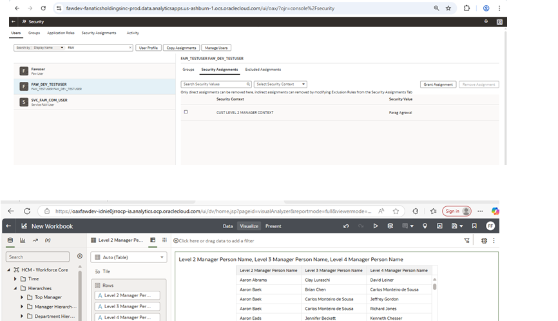Switch to the Present tab in workbook
Screen dimensions: 558x321
tap(273, 226)
